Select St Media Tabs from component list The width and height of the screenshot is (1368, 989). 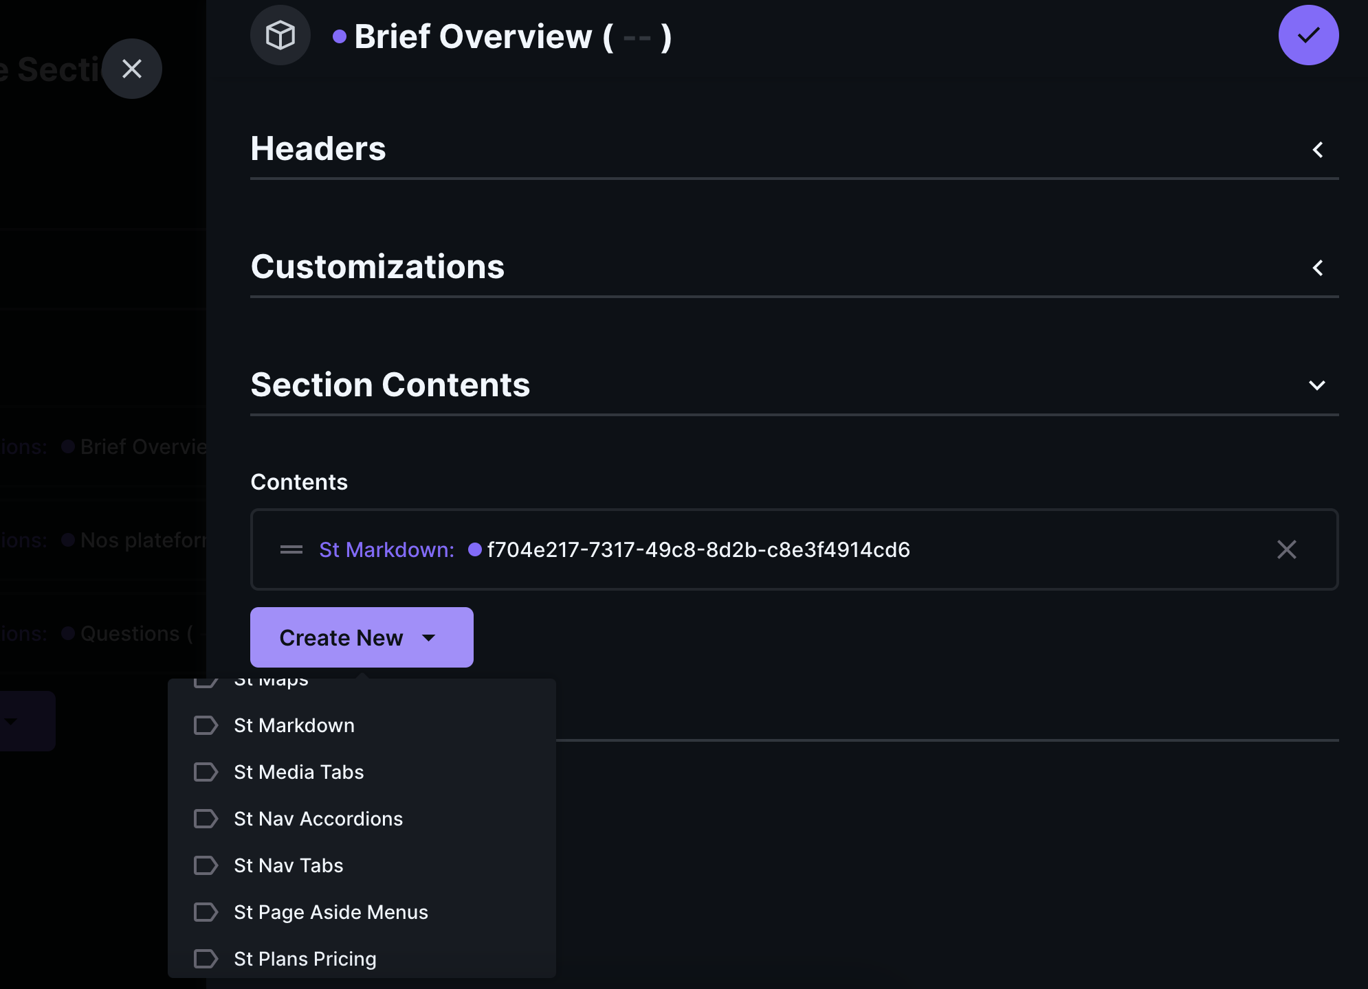[298, 771]
